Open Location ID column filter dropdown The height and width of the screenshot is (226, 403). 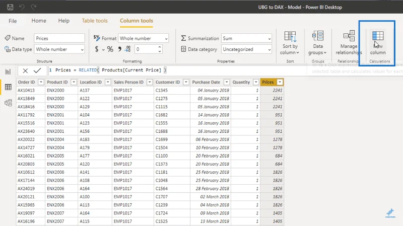[x=108, y=82]
